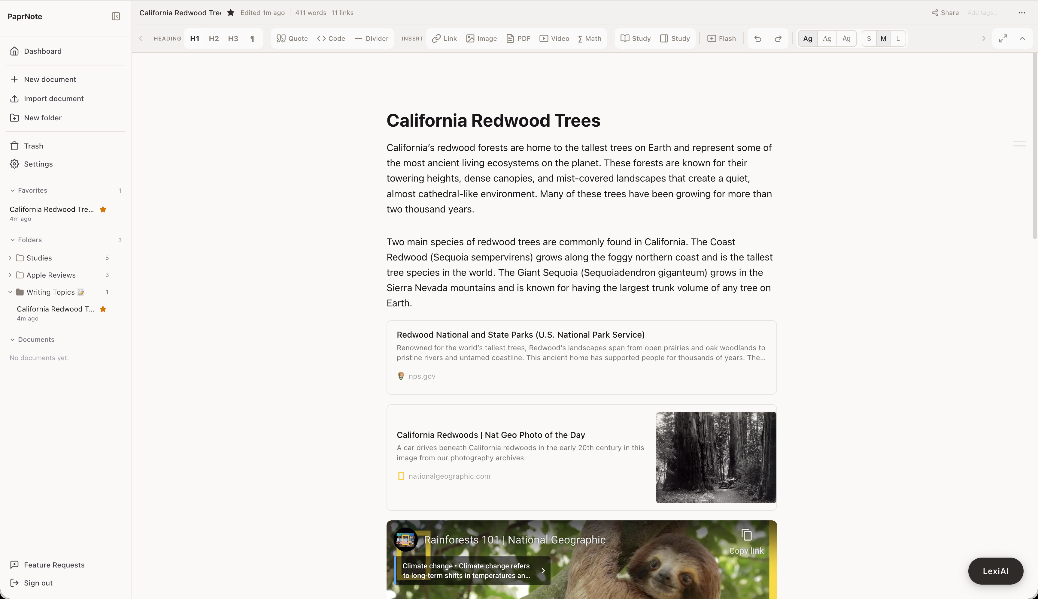Insert an Image into the note
1038x599 pixels.
tap(481, 38)
